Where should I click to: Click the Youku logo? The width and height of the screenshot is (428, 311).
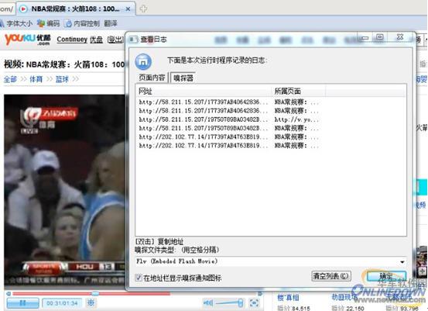click(28, 40)
